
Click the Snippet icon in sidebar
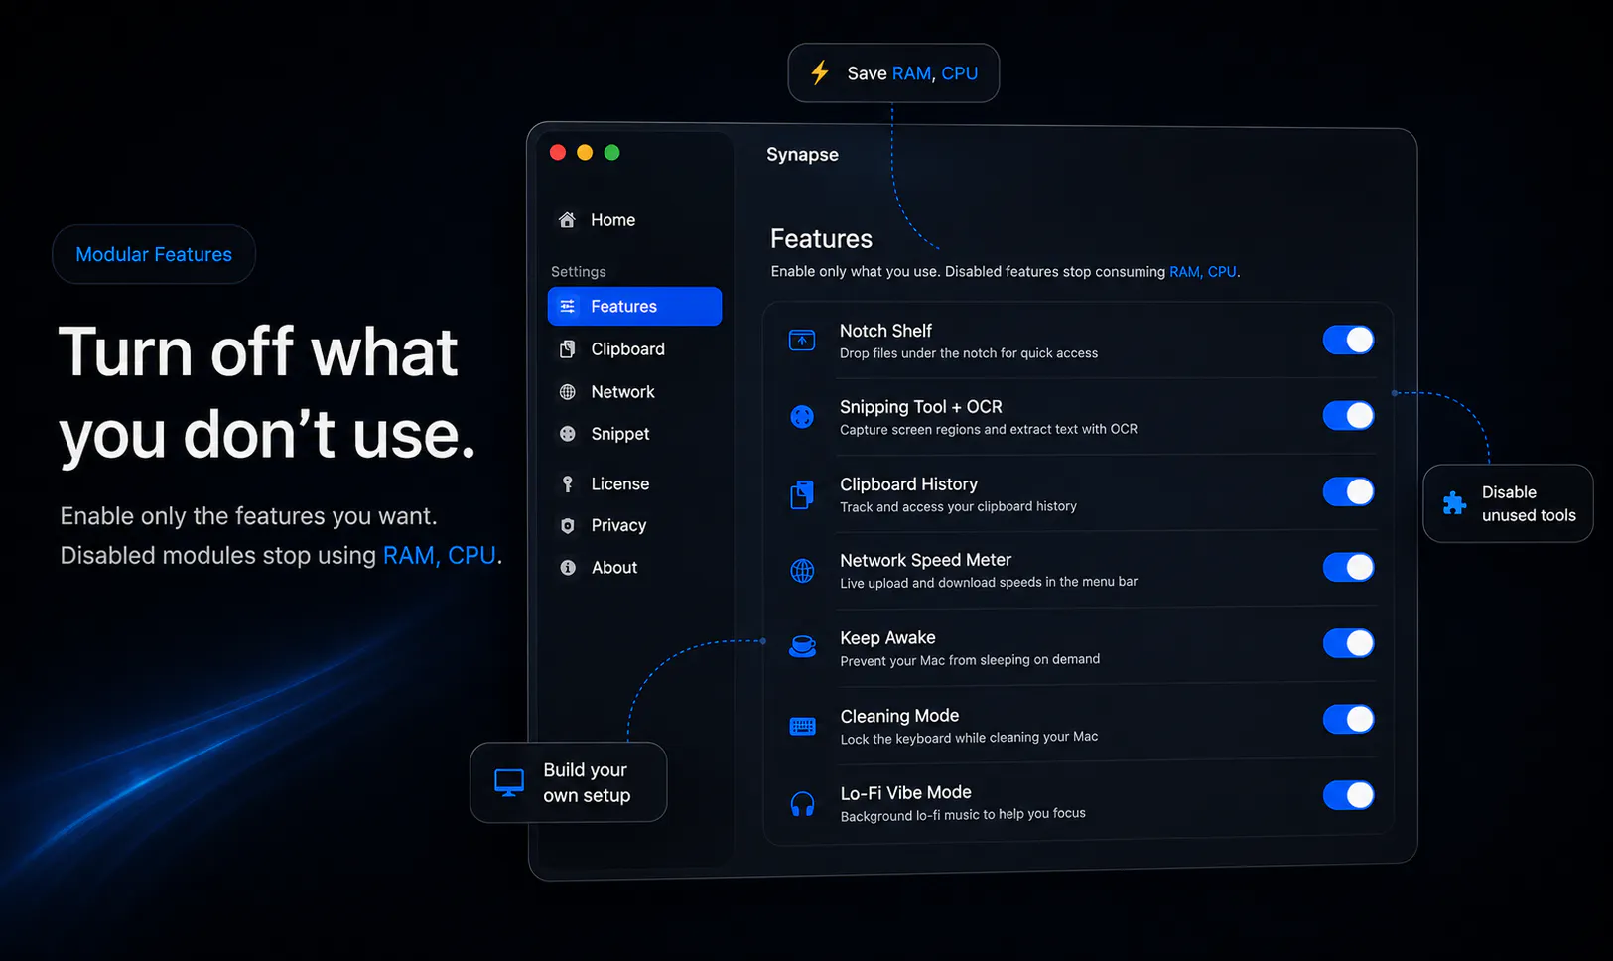(567, 434)
